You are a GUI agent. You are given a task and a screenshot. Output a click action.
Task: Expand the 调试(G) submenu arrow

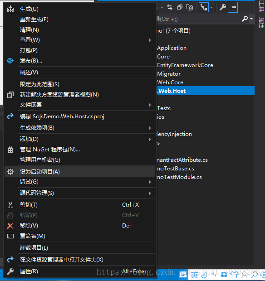150,182
